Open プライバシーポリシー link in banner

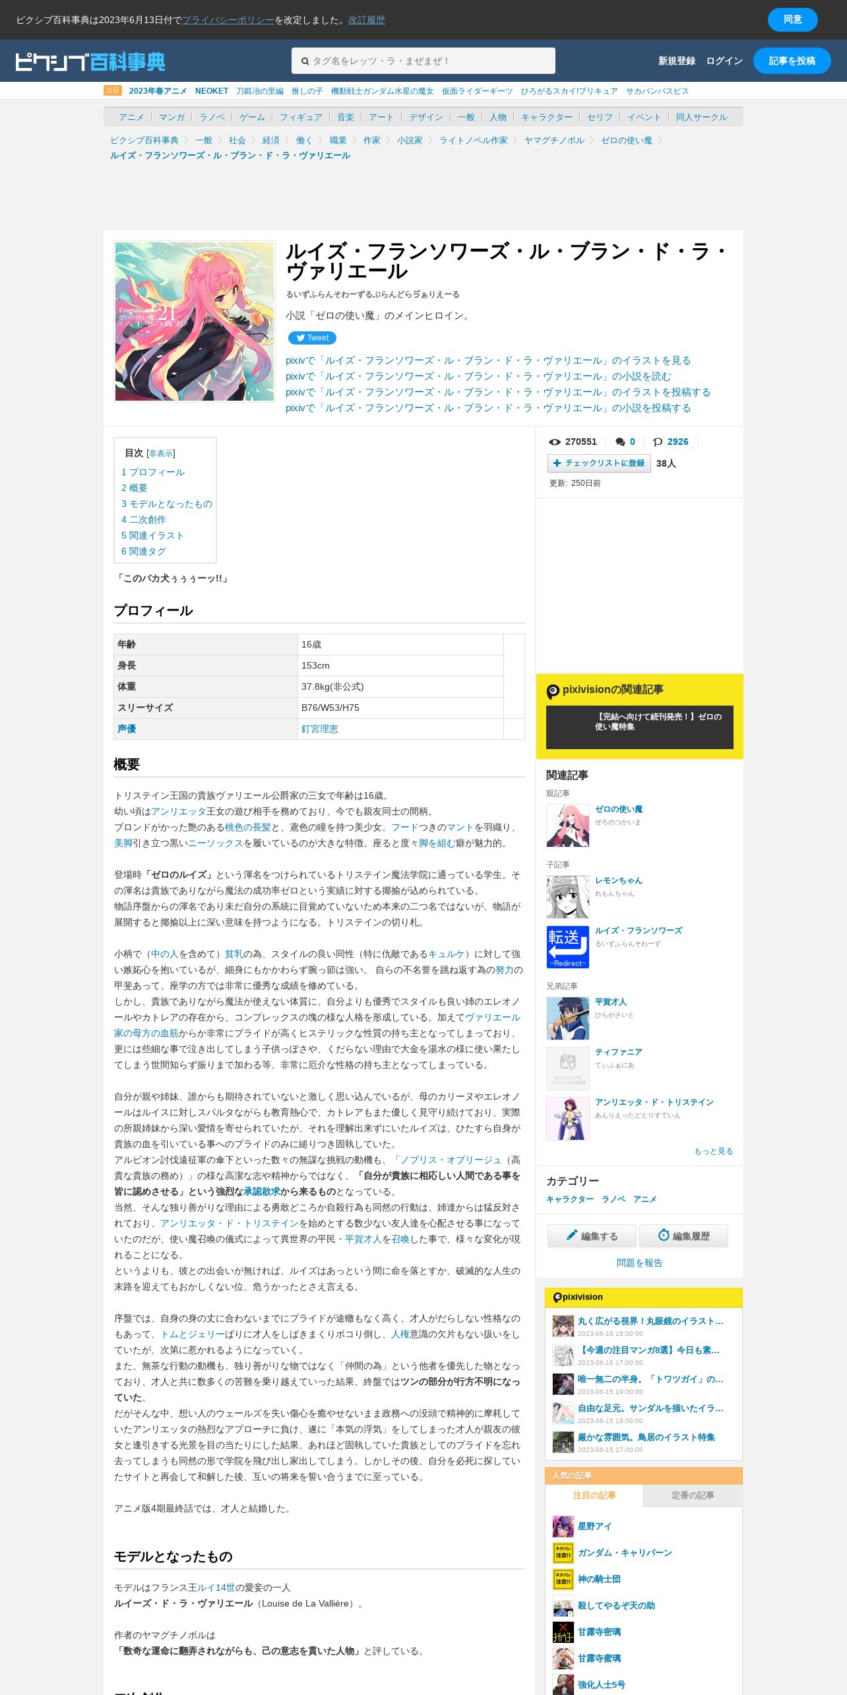[x=228, y=20]
